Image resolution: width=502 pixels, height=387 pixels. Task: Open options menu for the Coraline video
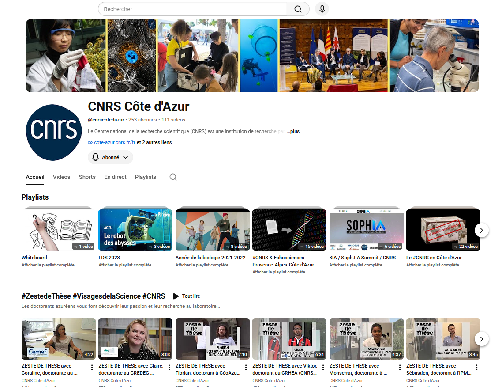point(92,368)
